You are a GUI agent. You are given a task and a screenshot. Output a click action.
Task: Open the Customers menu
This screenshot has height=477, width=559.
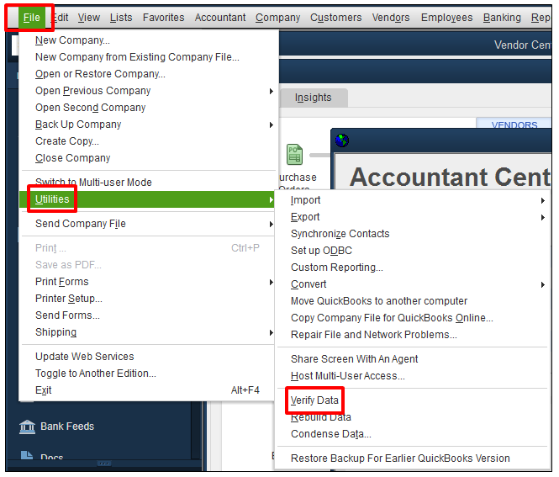(336, 18)
